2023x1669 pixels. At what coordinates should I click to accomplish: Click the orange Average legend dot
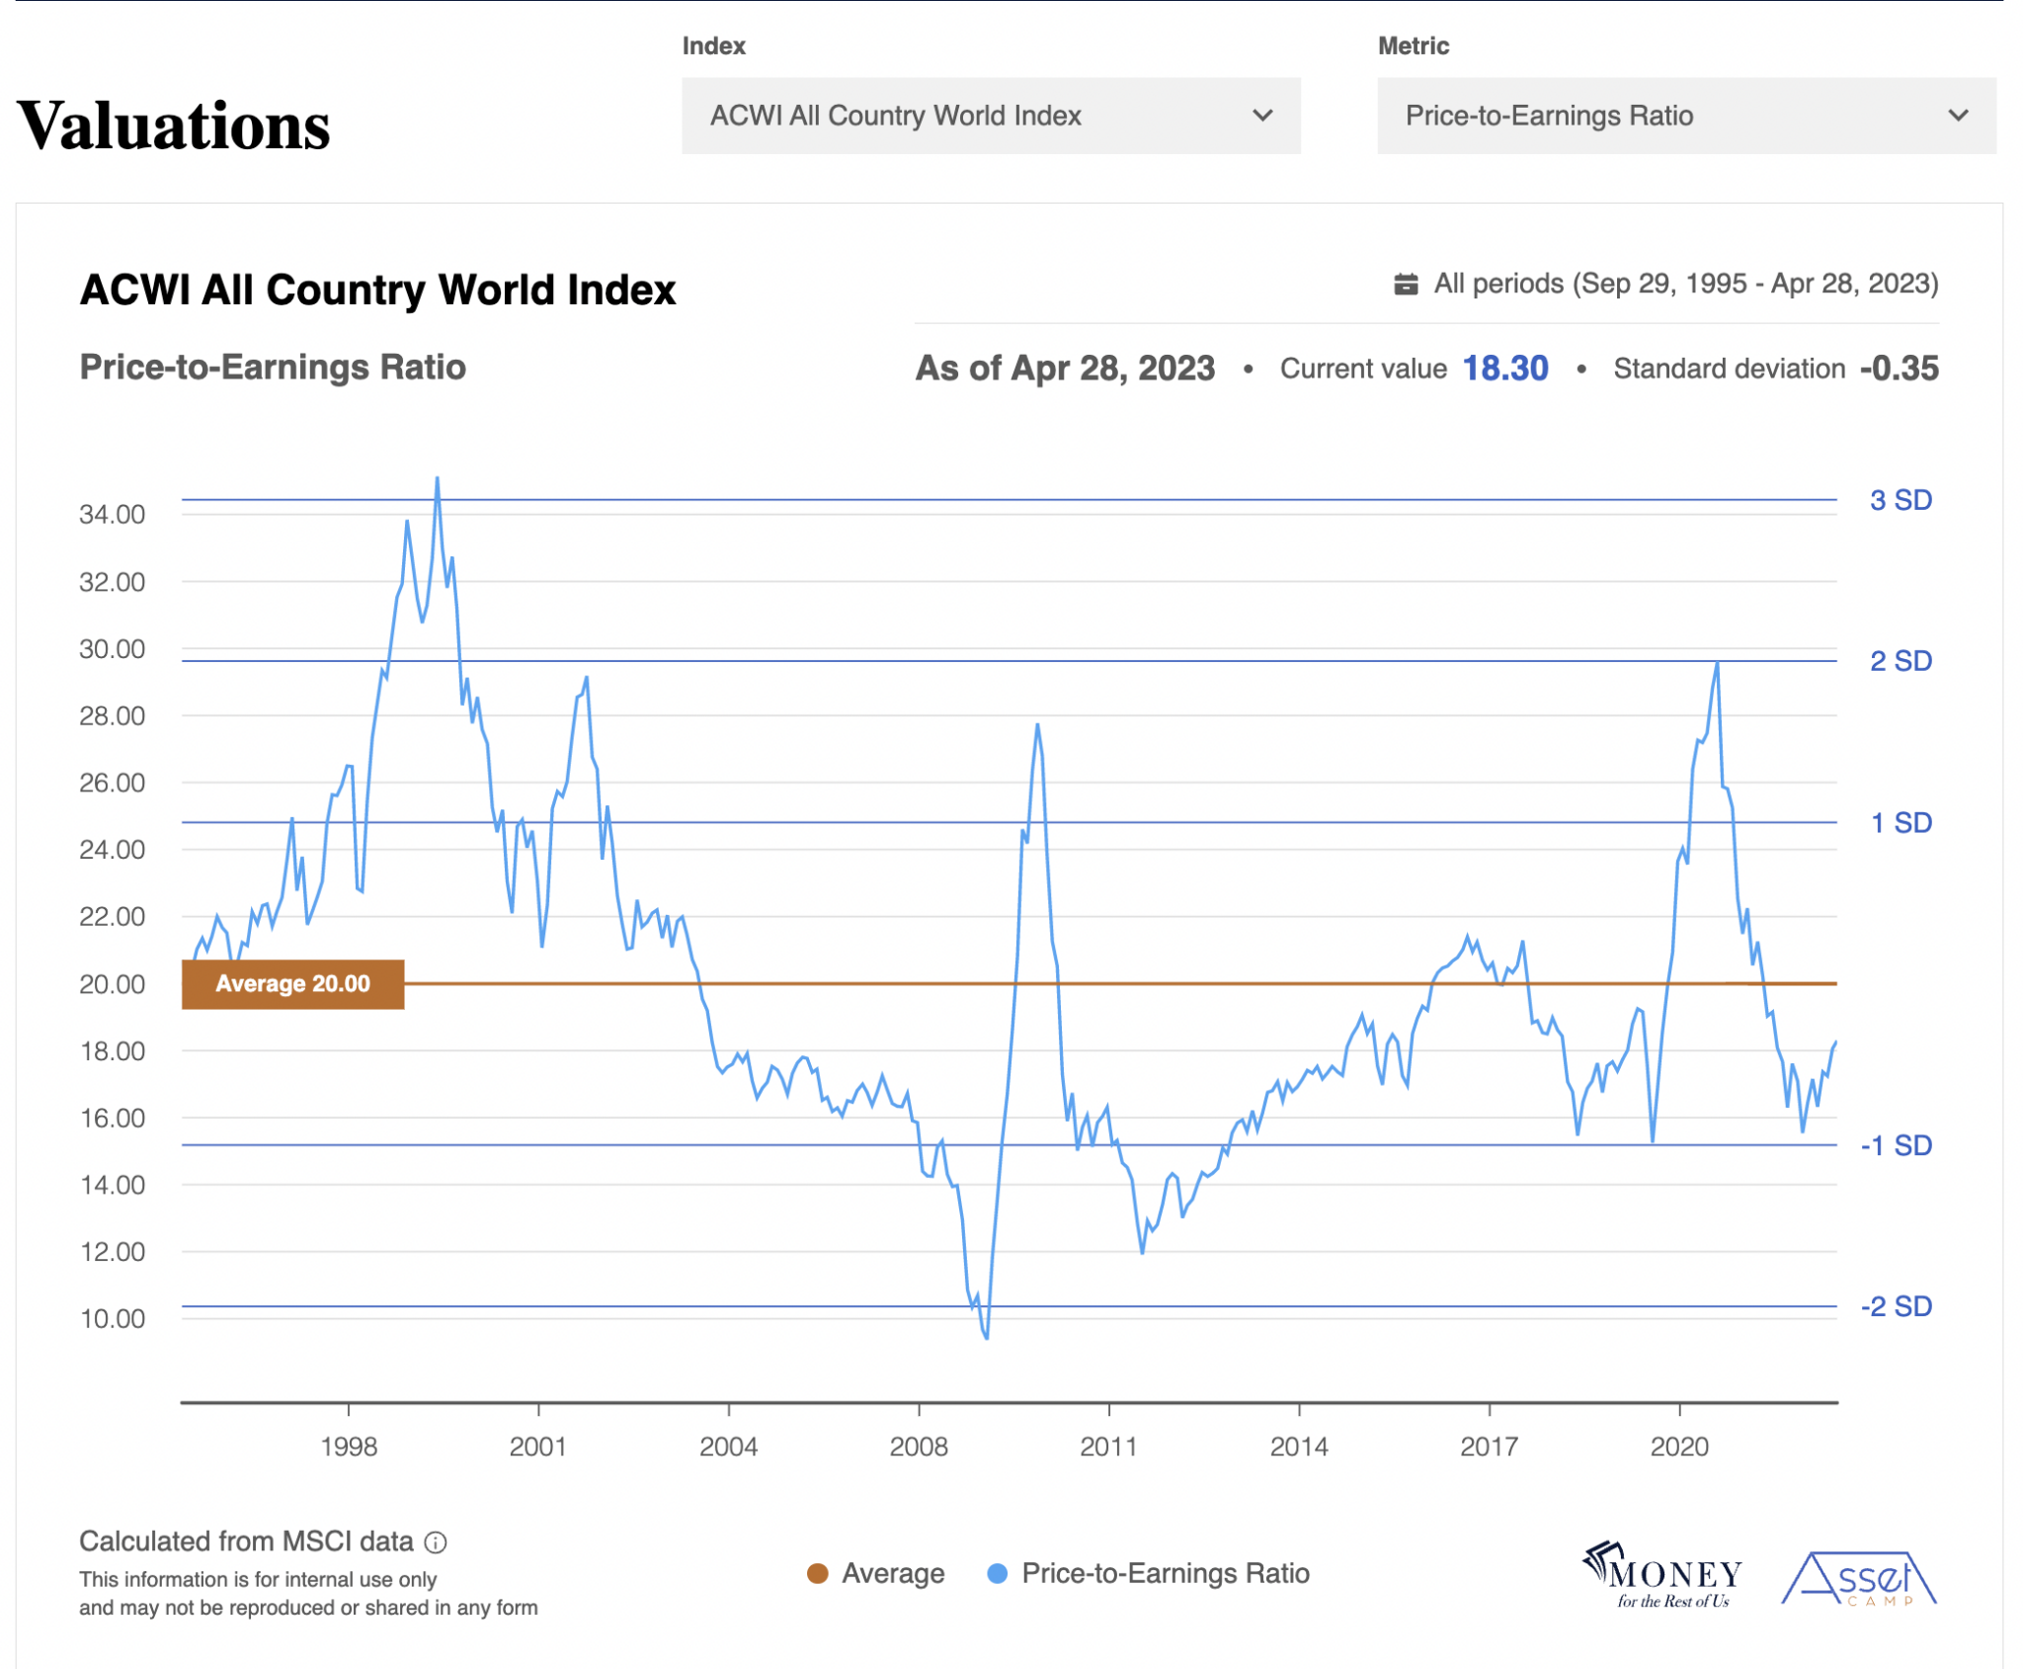[819, 1573]
